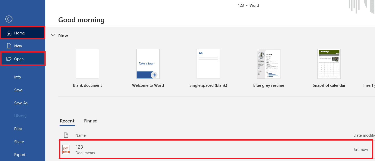Open the Blue grey resume template
Screen dimensions: 375x161
(x=269, y=64)
